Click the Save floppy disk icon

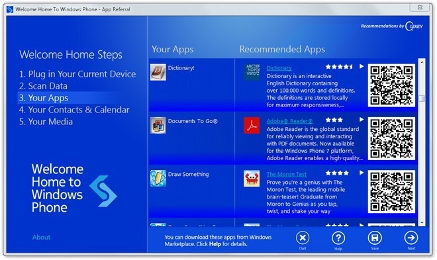pos(375,238)
